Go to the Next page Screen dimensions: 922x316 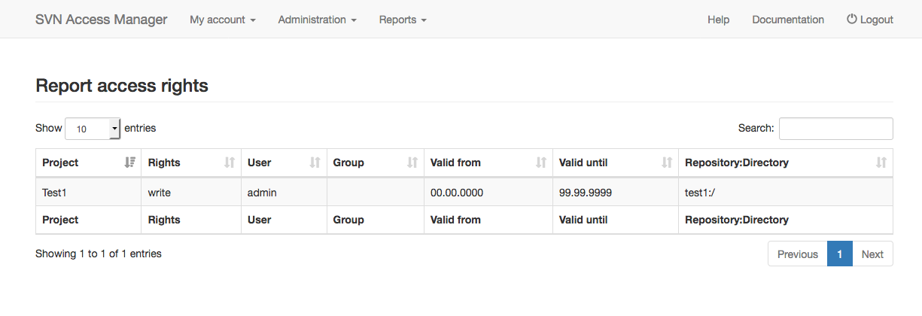coord(872,254)
